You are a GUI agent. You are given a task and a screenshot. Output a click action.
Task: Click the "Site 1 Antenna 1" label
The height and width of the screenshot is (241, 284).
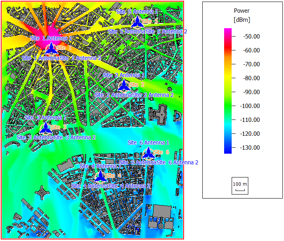click(51, 38)
